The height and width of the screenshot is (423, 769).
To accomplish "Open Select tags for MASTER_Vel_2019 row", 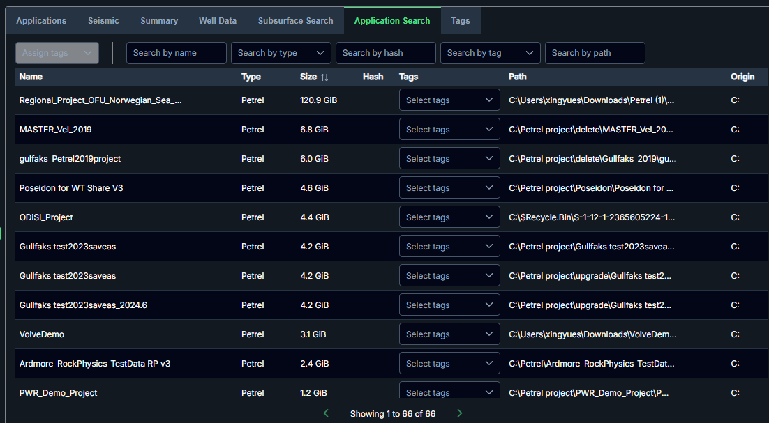I will pyautogui.click(x=449, y=130).
